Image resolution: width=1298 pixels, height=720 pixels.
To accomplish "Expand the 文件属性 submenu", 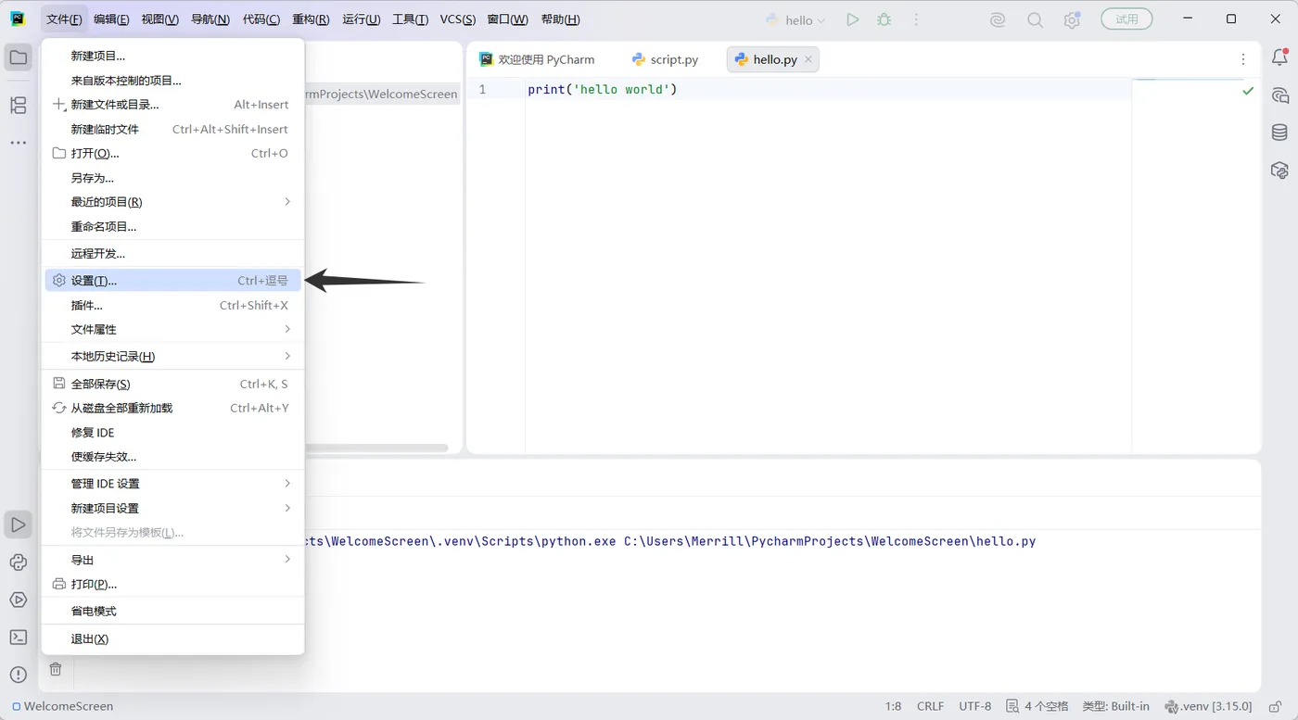I will [172, 330].
